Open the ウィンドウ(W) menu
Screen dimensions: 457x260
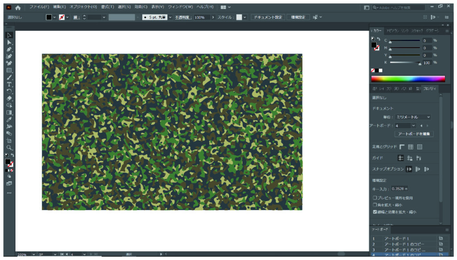(x=180, y=7)
